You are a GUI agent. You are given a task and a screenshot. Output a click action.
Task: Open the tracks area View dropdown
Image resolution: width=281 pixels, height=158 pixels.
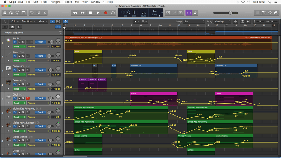(x=43, y=21)
